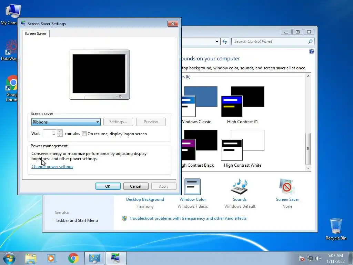Open the Ribbons screen saver dropdown

coord(66,122)
